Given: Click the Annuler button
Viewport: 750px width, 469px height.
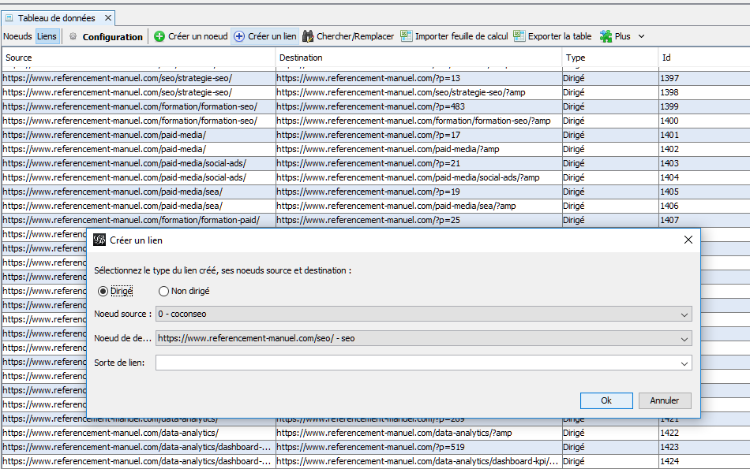Looking at the screenshot, I should click(x=664, y=400).
